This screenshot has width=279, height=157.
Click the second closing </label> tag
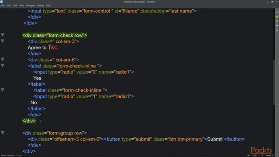tap(37, 109)
